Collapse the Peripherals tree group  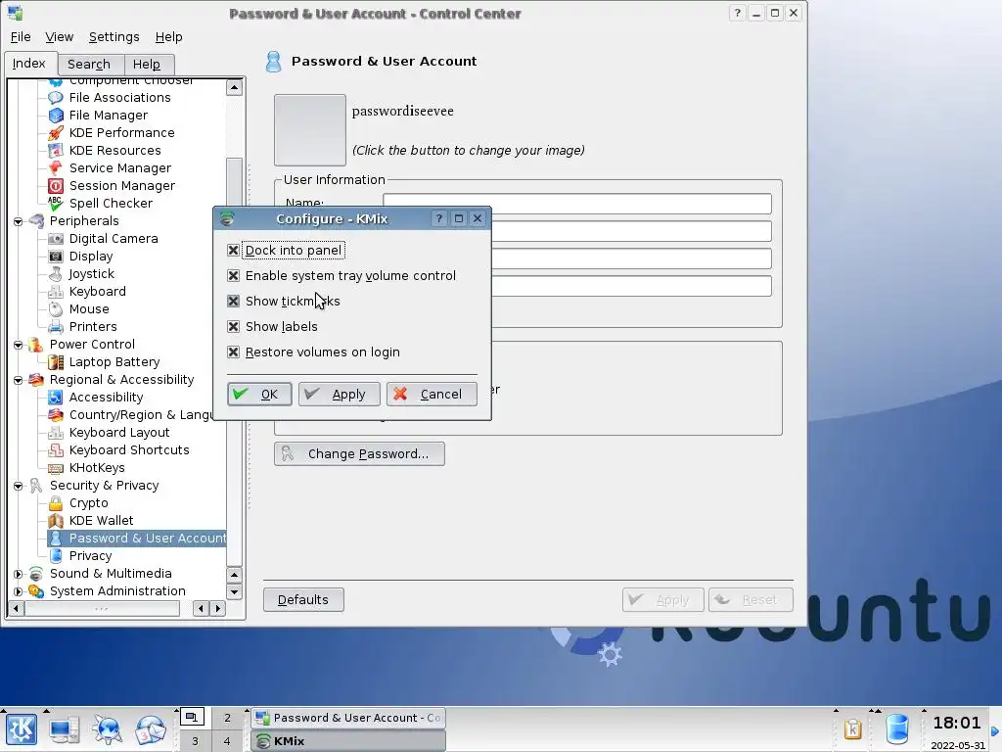point(18,221)
